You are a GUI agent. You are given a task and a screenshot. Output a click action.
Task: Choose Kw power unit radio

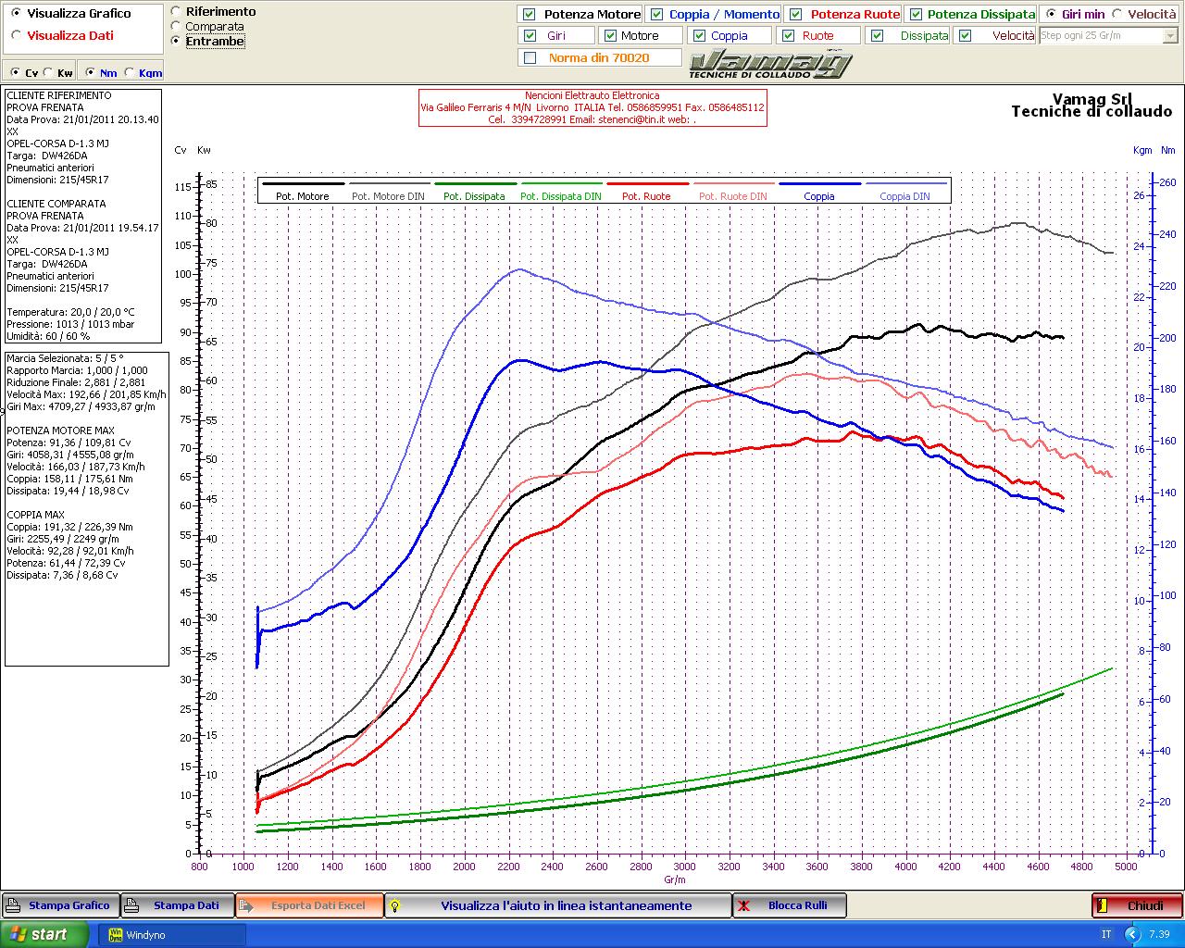pos(48,73)
